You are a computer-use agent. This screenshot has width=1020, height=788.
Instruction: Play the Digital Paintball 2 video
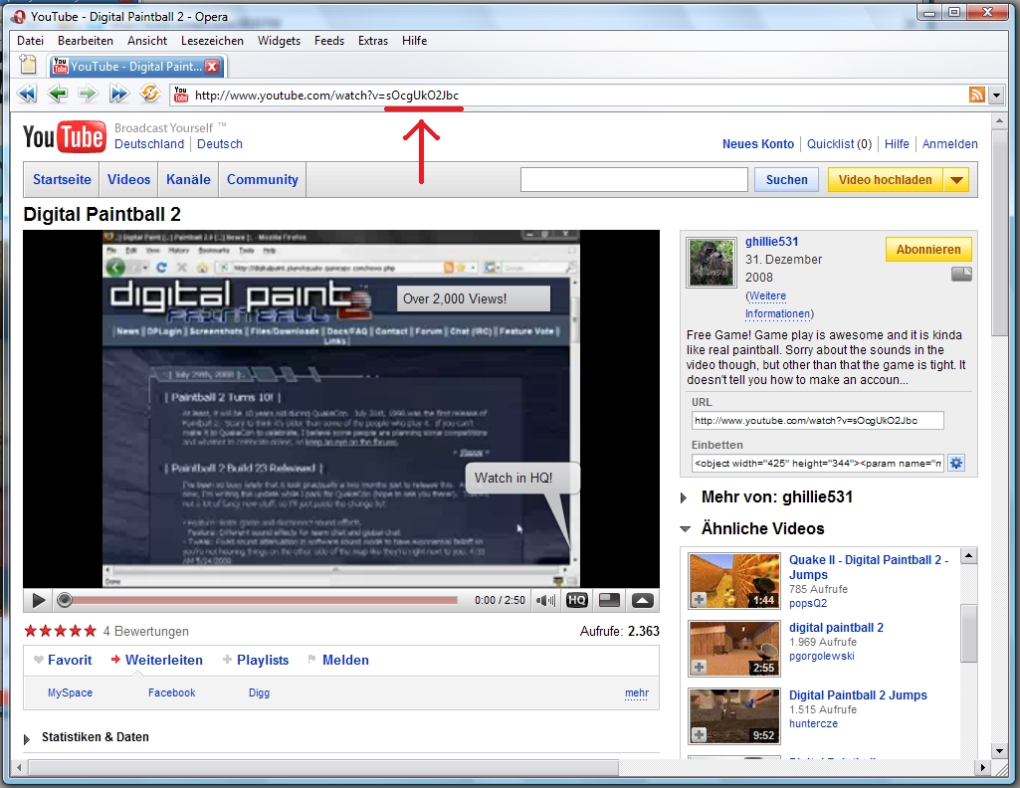pyautogui.click(x=38, y=600)
